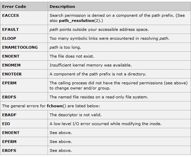
Task: Click the Description column header
Action: point(62,7)
